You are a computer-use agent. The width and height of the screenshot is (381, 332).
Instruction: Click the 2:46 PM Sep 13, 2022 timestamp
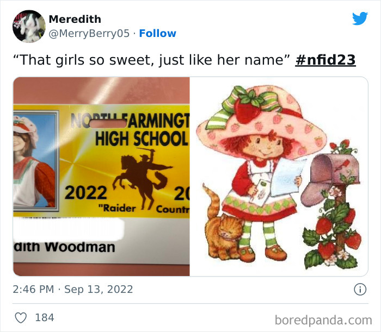pos(73,289)
